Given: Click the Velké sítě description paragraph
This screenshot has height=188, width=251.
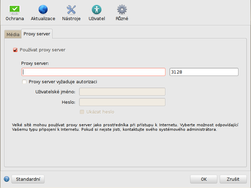Looking at the screenshot, I should coord(125,127).
